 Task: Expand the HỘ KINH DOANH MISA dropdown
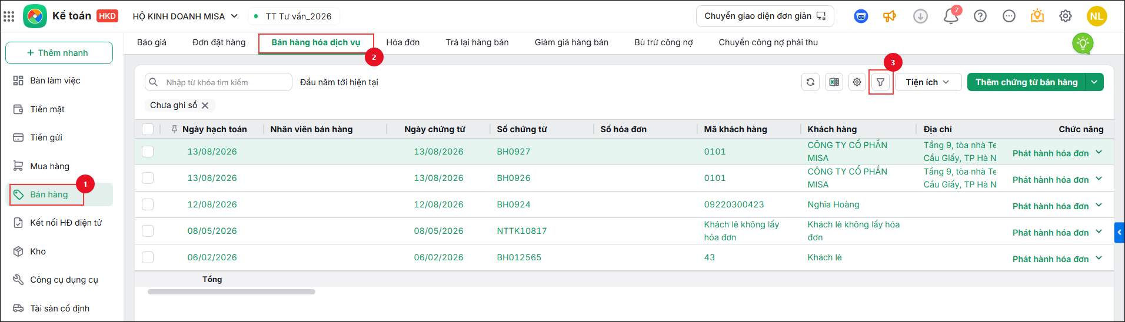coord(185,16)
